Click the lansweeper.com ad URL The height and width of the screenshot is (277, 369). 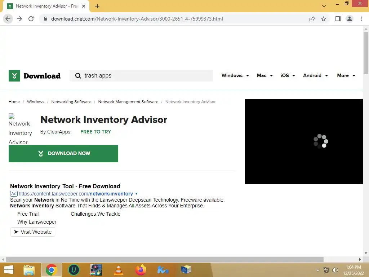pos(76,194)
